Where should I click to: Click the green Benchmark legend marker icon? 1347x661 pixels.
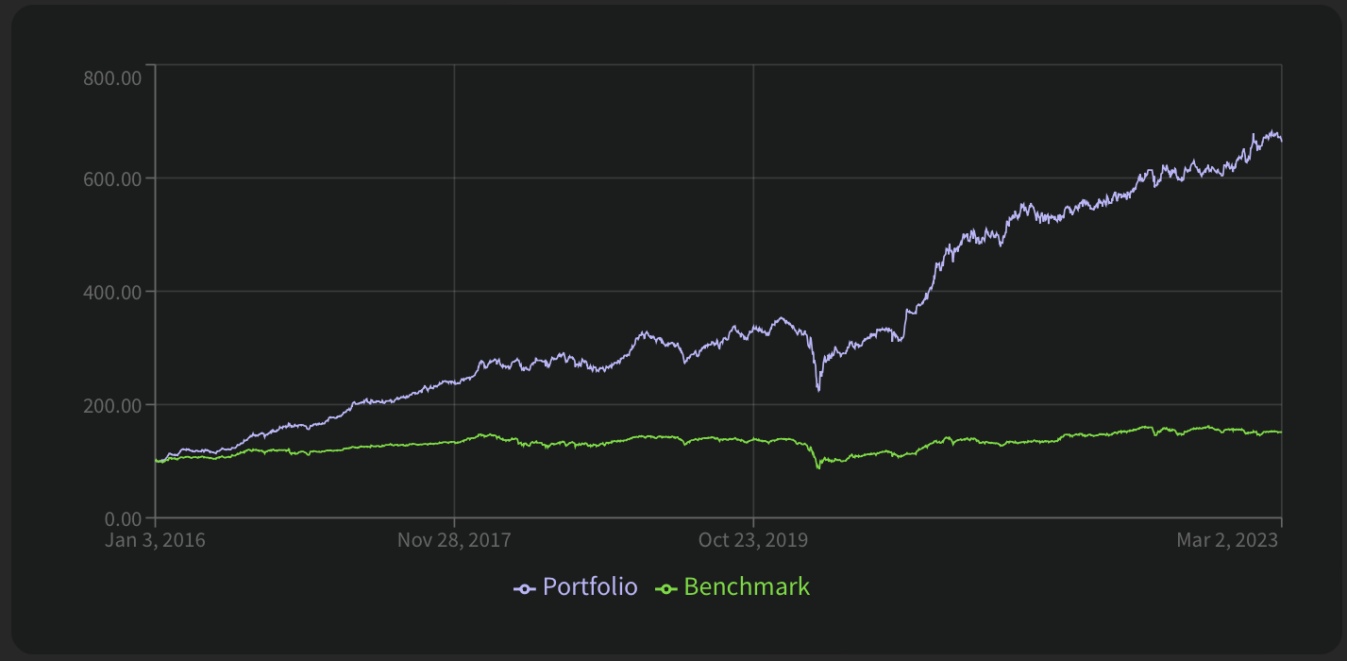(666, 589)
